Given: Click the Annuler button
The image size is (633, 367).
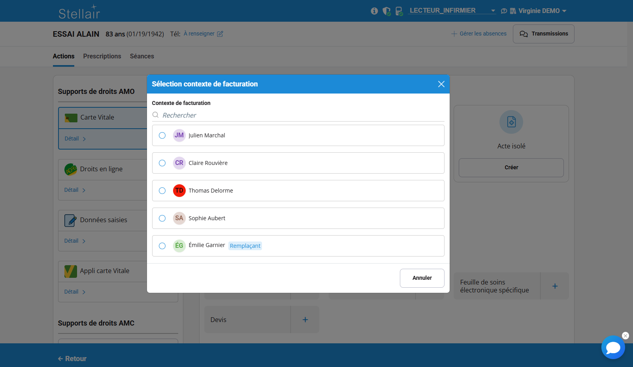Looking at the screenshot, I should tap(422, 278).
